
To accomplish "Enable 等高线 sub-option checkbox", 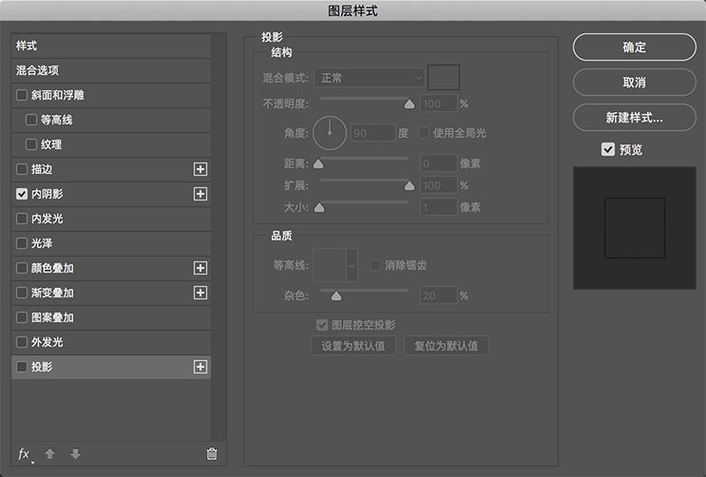I will pos(31,120).
